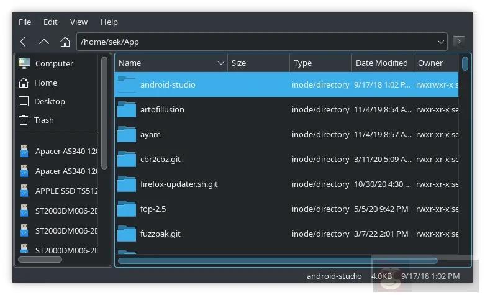
Task: Sort by the Size column header
Action: [x=258, y=63]
